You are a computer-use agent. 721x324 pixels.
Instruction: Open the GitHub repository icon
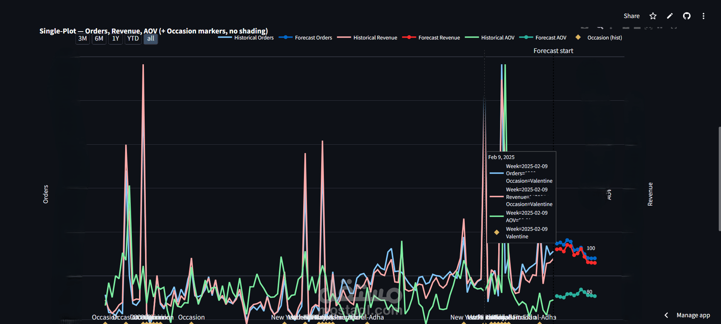687,16
